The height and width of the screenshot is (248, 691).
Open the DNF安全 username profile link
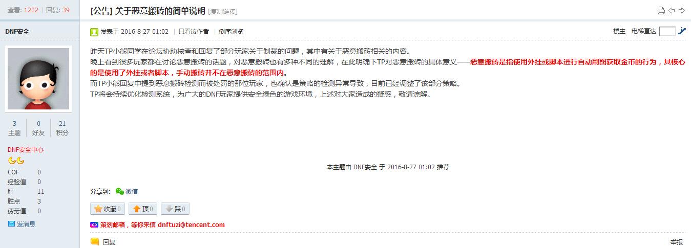click(x=17, y=31)
